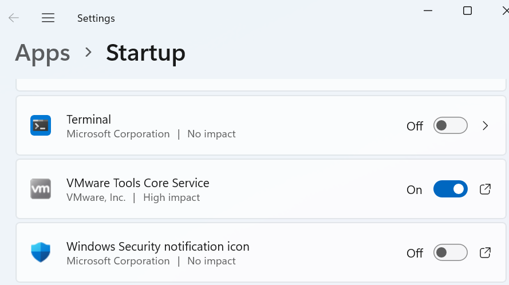Click the Terminal app icon
Viewport: 509px width, 285px height.
point(41,125)
